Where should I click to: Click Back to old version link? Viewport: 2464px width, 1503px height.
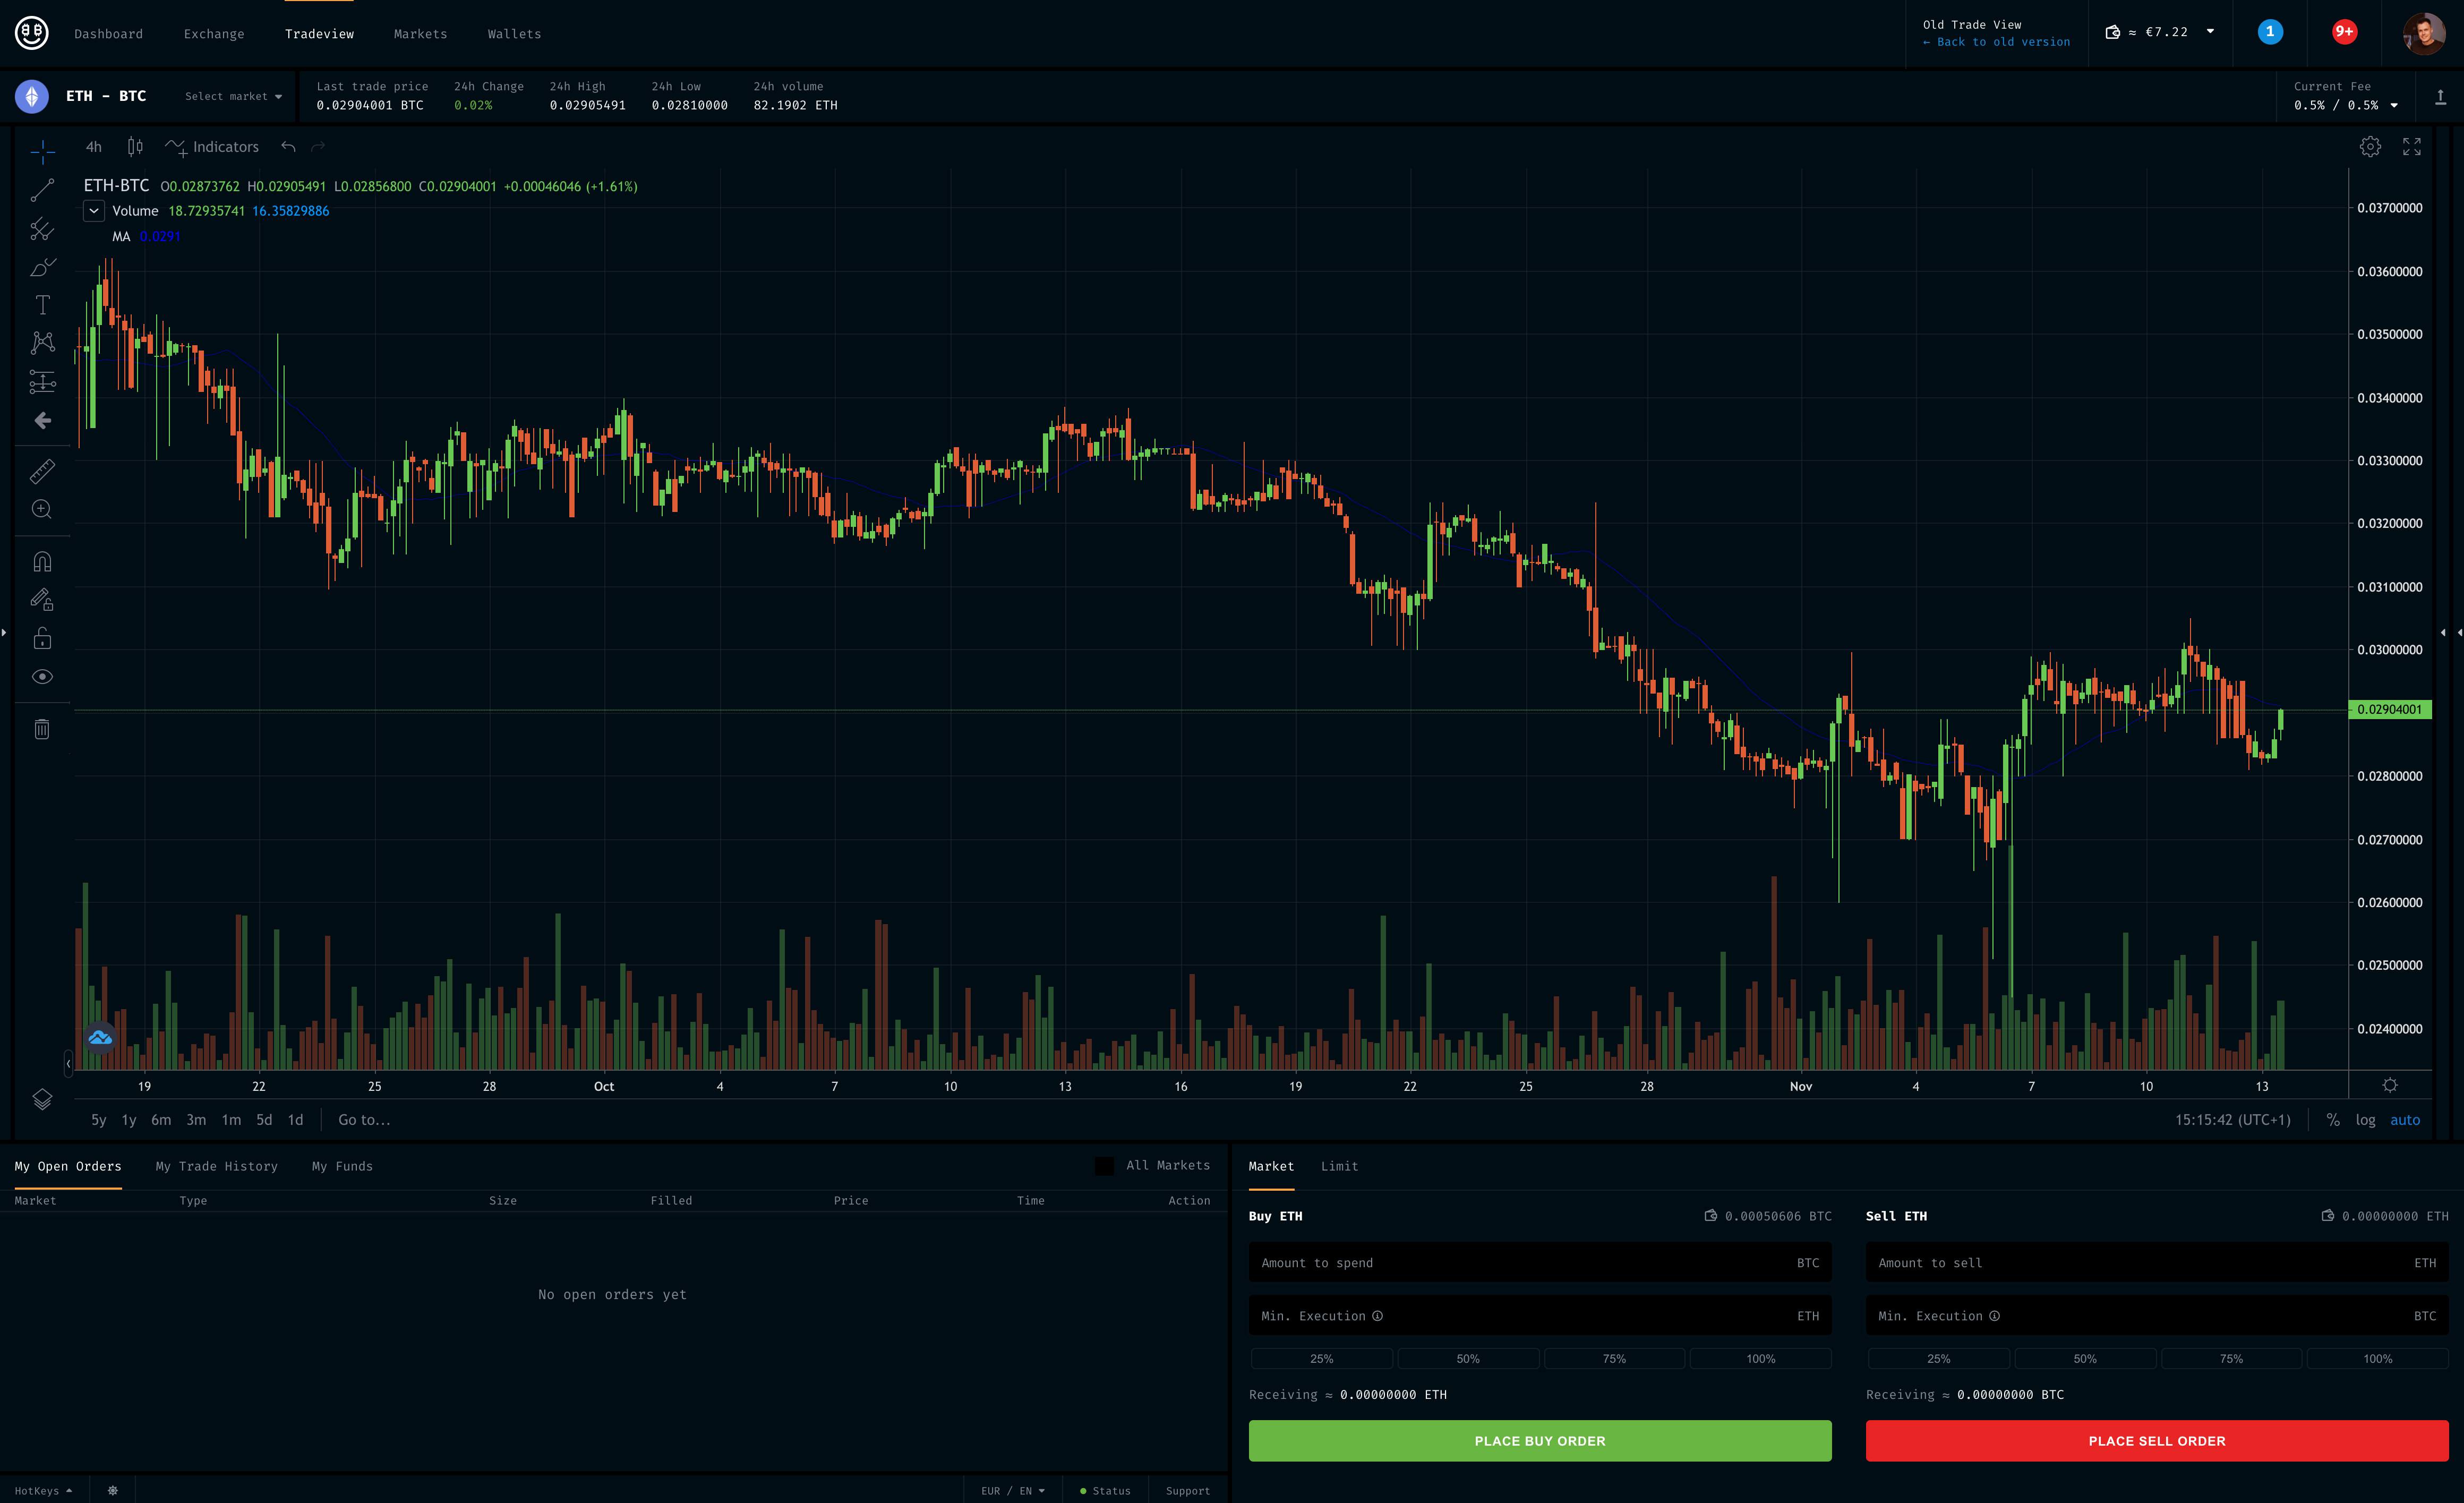[x=1995, y=42]
